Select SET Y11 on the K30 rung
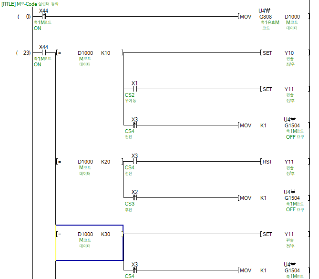The image size is (319, 279). [284, 234]
